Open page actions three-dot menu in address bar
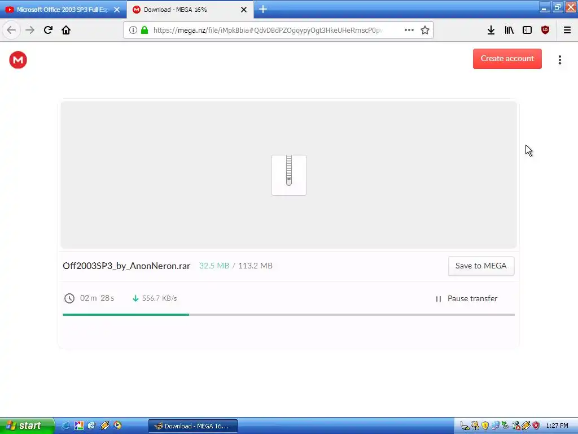This screenshot has height=434, width=578. (x=409, y=31)
